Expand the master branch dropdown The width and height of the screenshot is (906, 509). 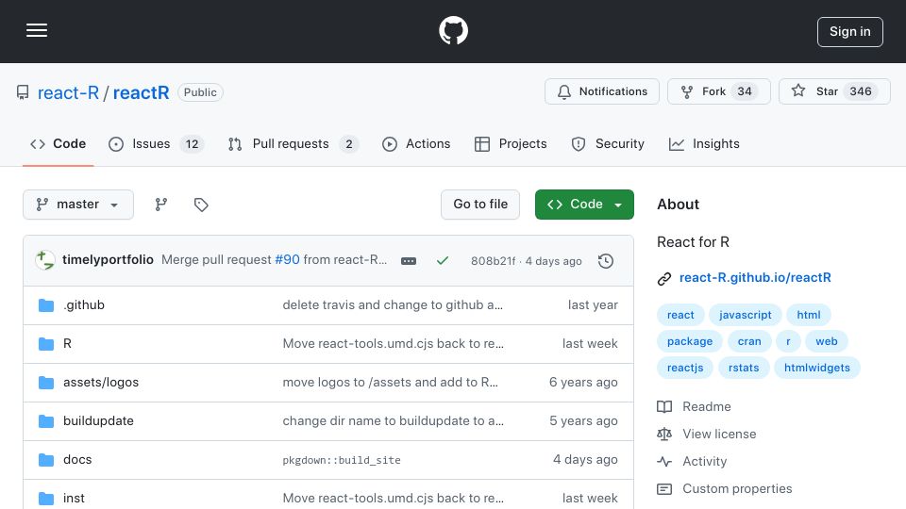(x=78, y=205)
